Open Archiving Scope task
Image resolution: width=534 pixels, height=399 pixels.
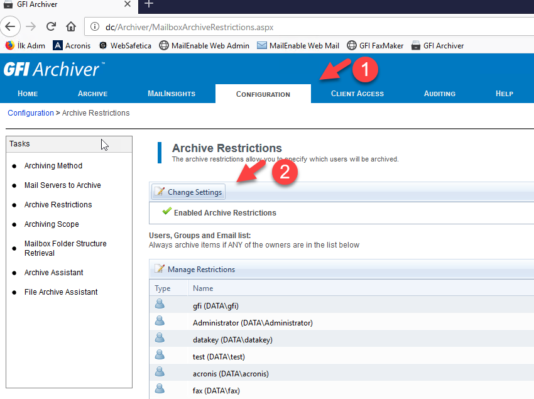(52, 224)
